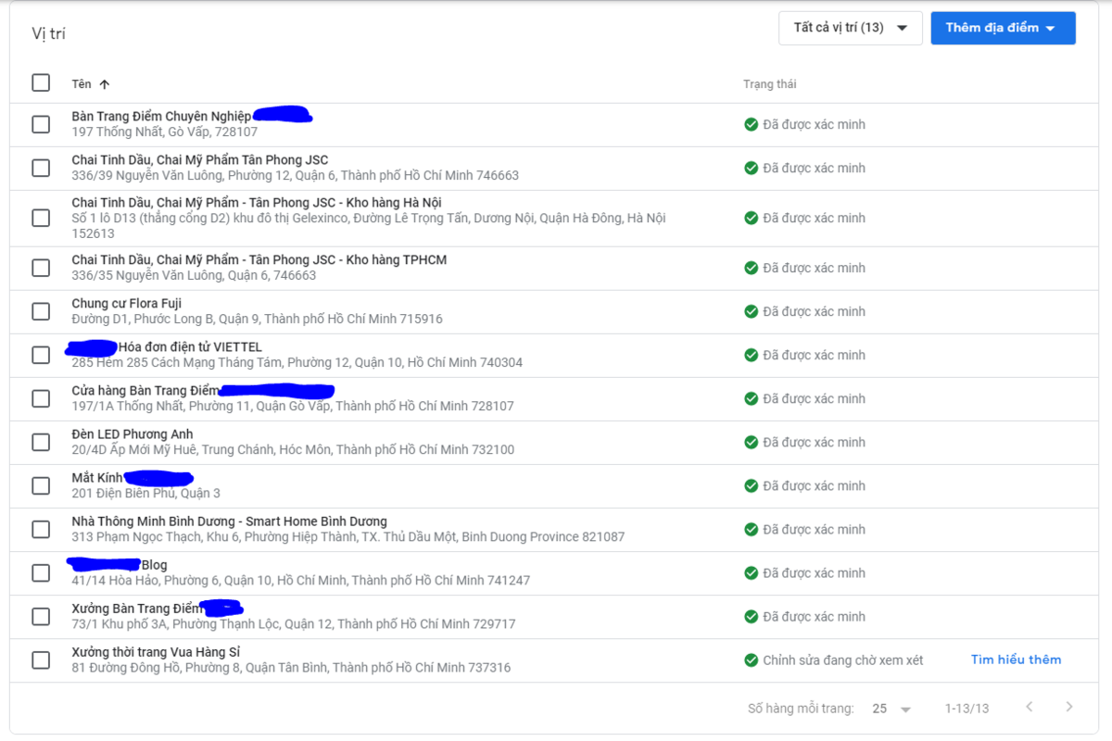This screenshot has width=1112, height=741.
Task: Open Kho hàng TPHCM location name
Action: (x=259, y=259)
